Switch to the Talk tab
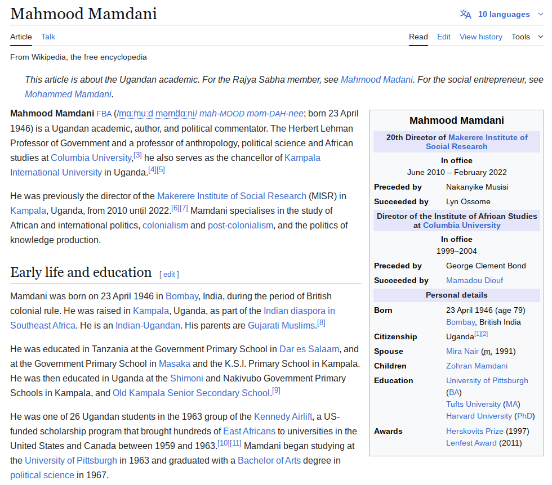 point(48,37)
